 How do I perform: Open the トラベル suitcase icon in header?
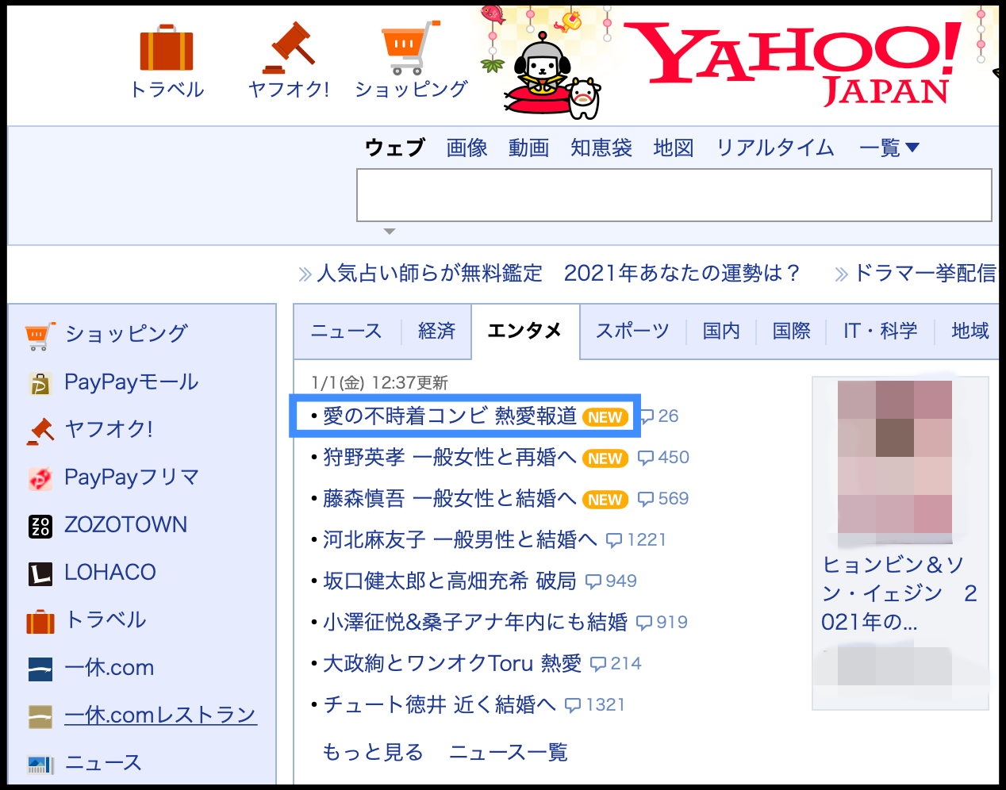click(167, 49)
